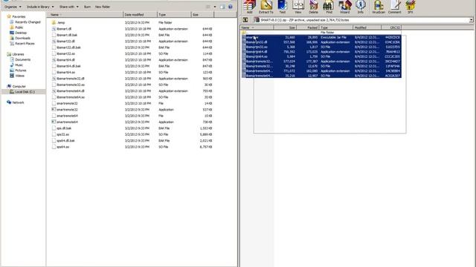Image resolution: width=476 pixels, height=267 pixels.
Task: Click the View icon in WinRAR toolbar
Action: [x=298, y=7]
